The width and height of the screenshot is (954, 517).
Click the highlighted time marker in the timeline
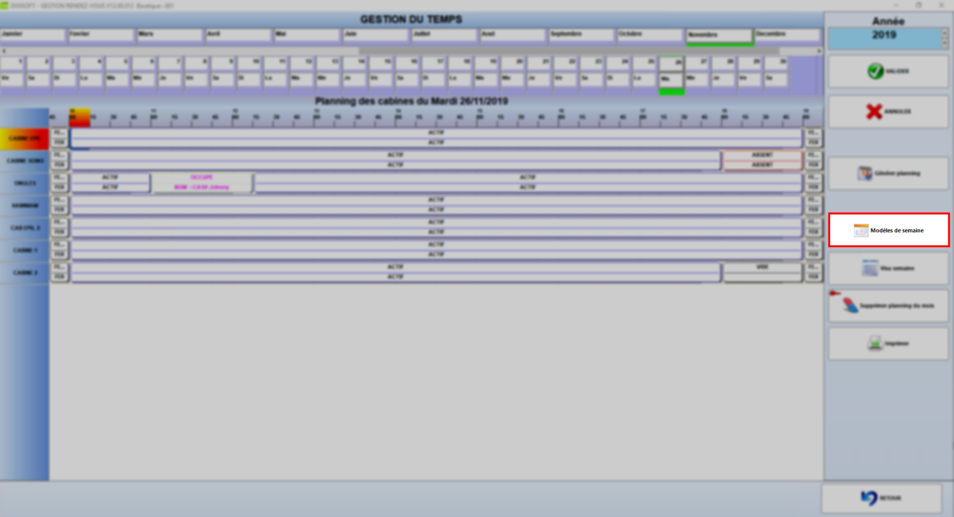(80, 117)
